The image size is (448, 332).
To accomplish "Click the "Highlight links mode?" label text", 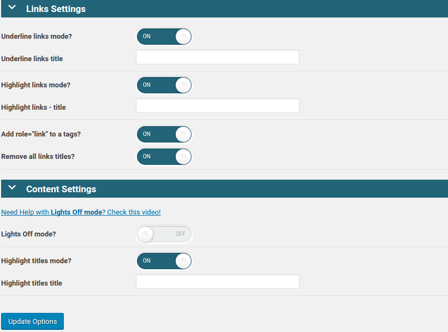I will [36, 85].
